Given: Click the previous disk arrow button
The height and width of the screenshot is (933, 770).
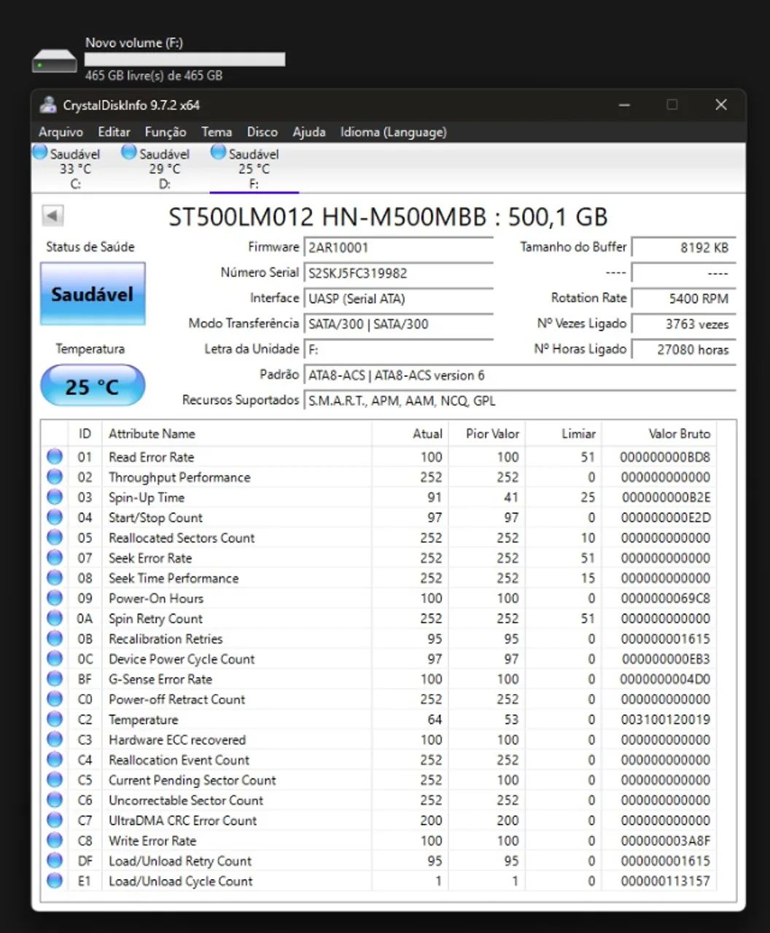Looking at the screenshot, I should pyautogui.click(x=53, y=216).
